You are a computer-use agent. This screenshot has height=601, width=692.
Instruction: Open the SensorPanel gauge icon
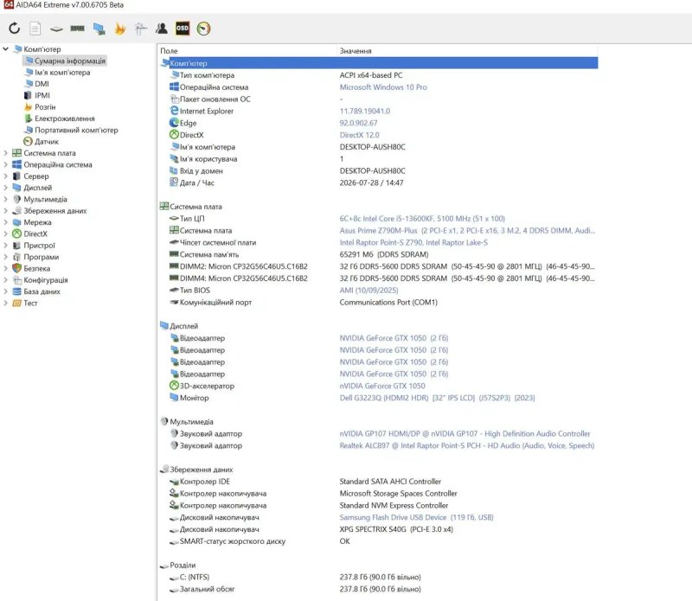(203, 29)
